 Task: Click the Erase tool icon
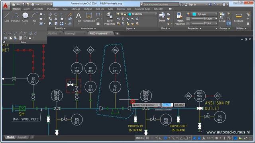[70, 14]
